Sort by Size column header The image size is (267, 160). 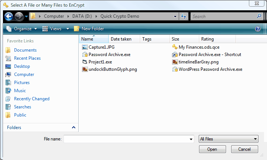coord(184,39)
